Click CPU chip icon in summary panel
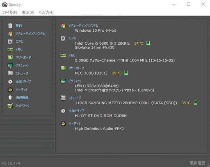 63,39
